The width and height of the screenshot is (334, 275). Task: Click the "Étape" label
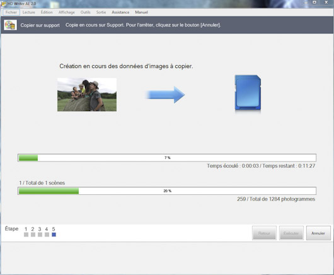[11, 229]
